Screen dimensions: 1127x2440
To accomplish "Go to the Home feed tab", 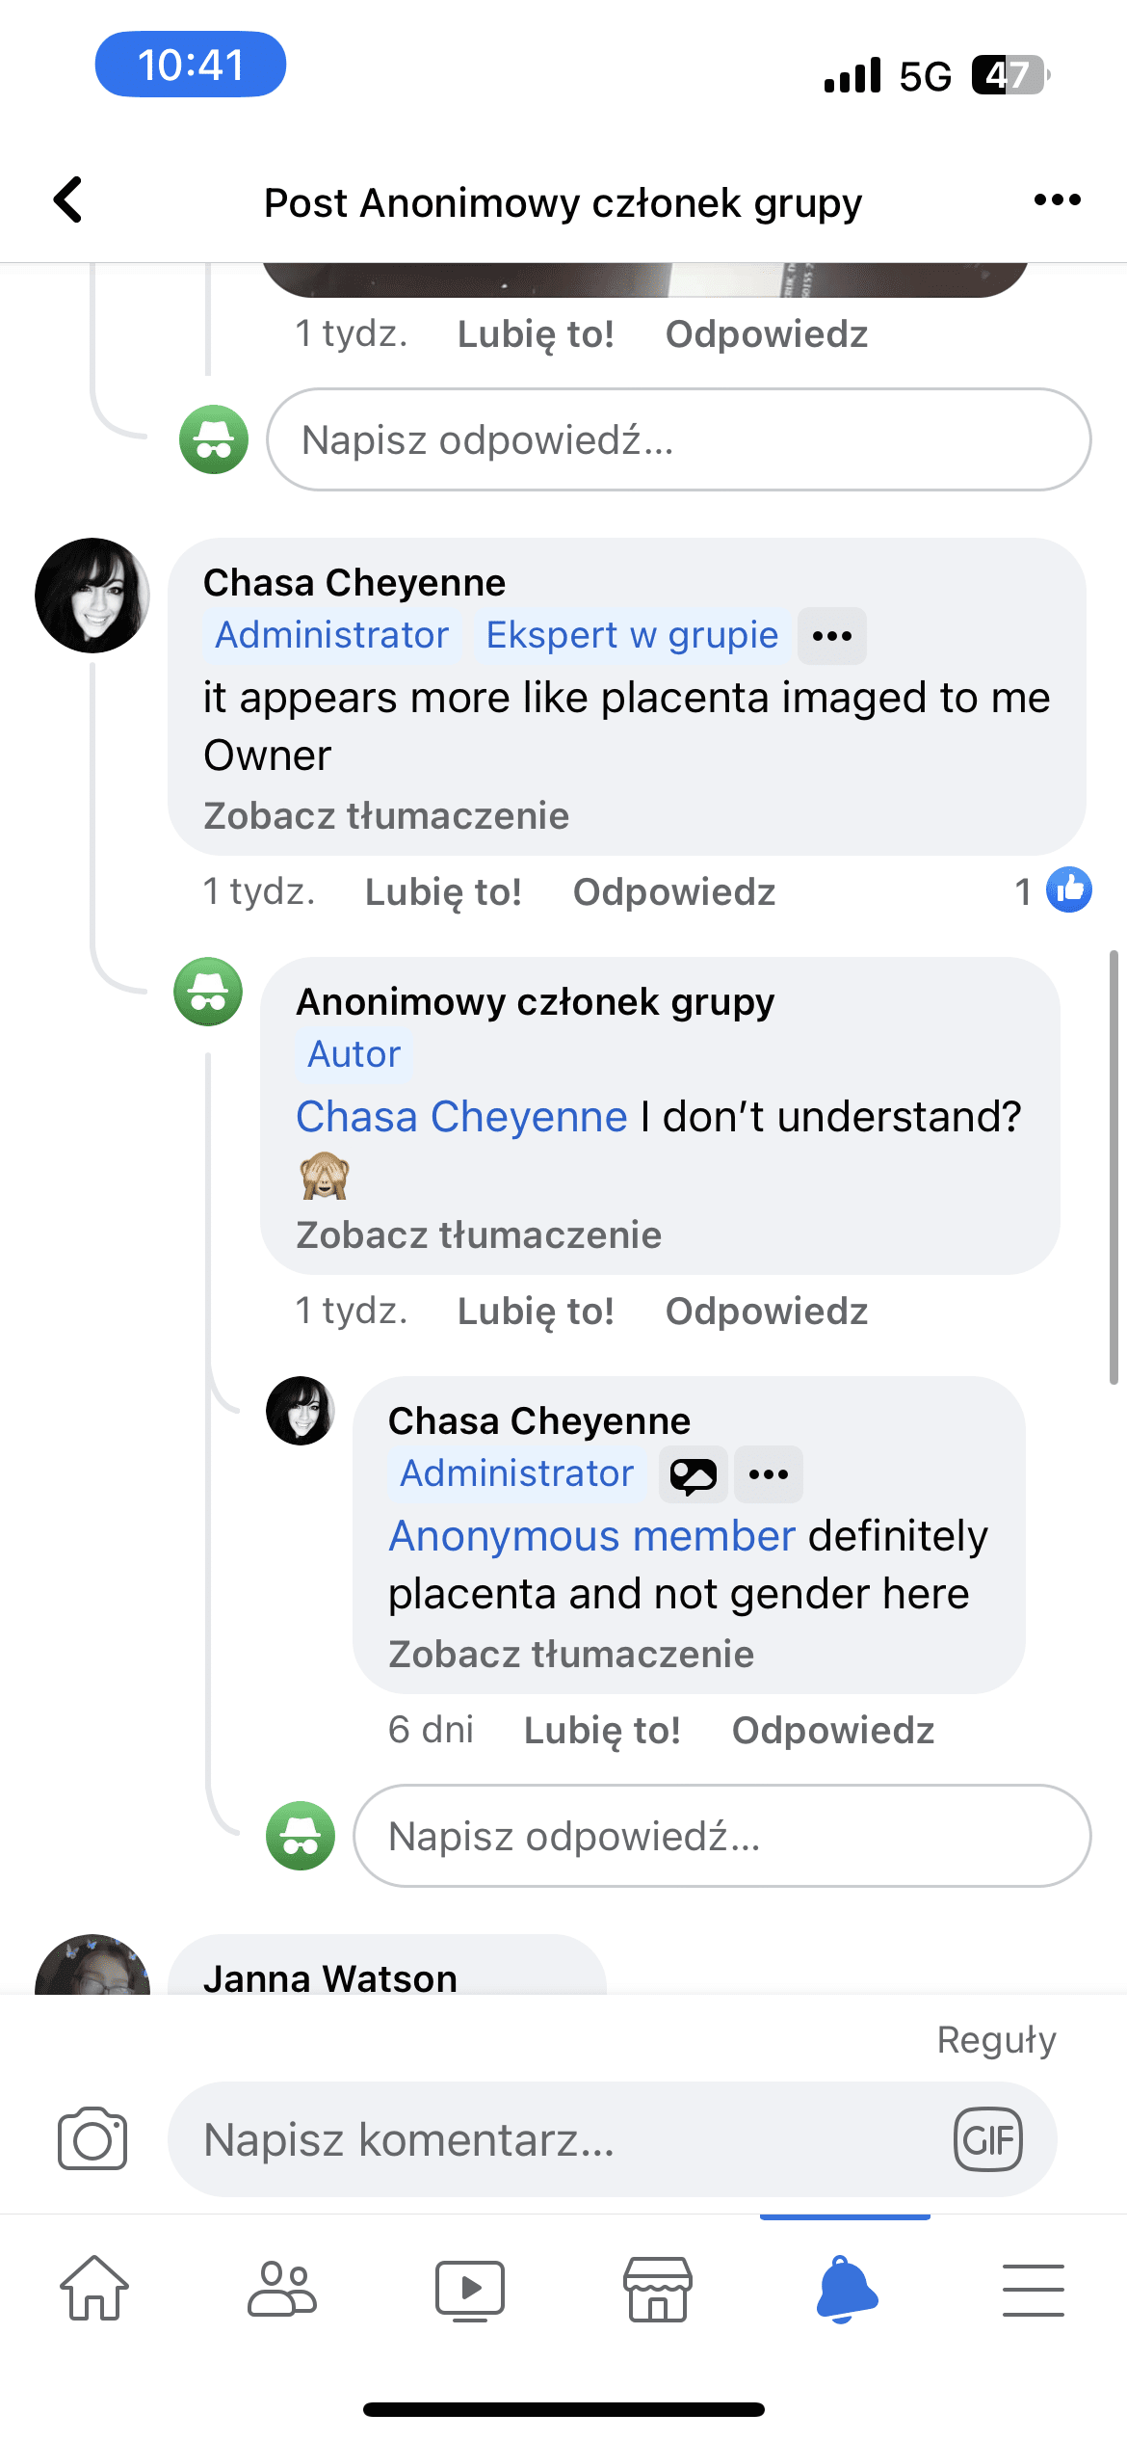I will (x=94, y=2289).
